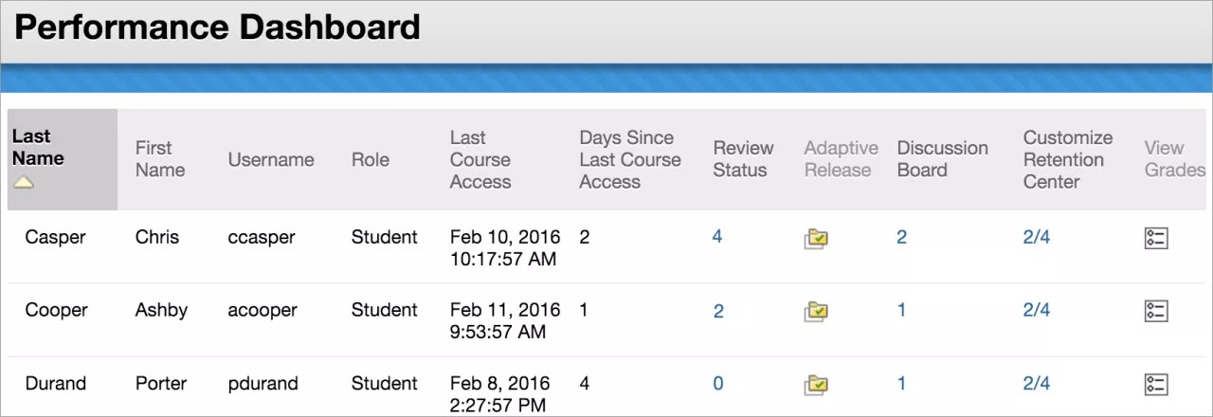
Task: Open Adaptive Release icon for Porter Durand
Action: click(x=816, y=385)
